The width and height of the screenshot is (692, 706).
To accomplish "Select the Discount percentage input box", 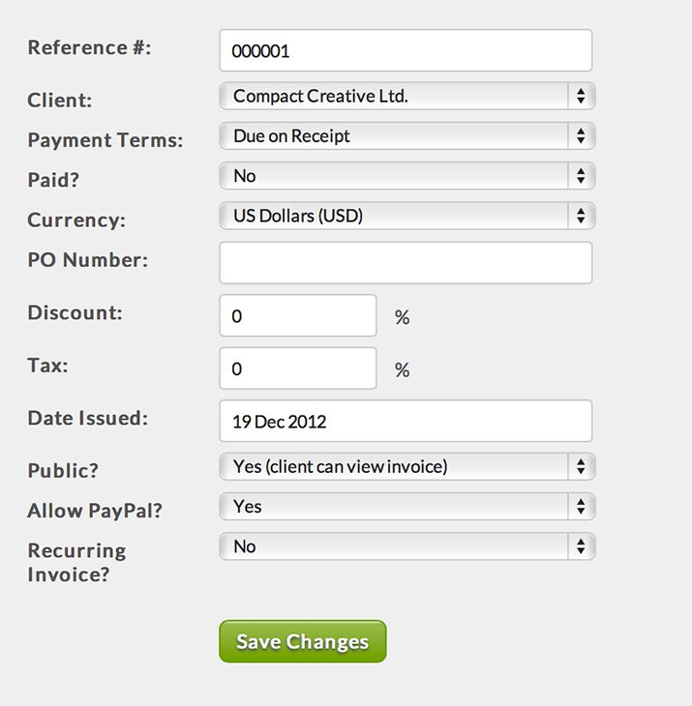I will [298, 315].
